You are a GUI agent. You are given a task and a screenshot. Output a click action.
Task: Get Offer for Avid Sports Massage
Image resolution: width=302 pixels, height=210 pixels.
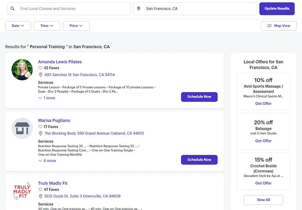click(263, 103)
